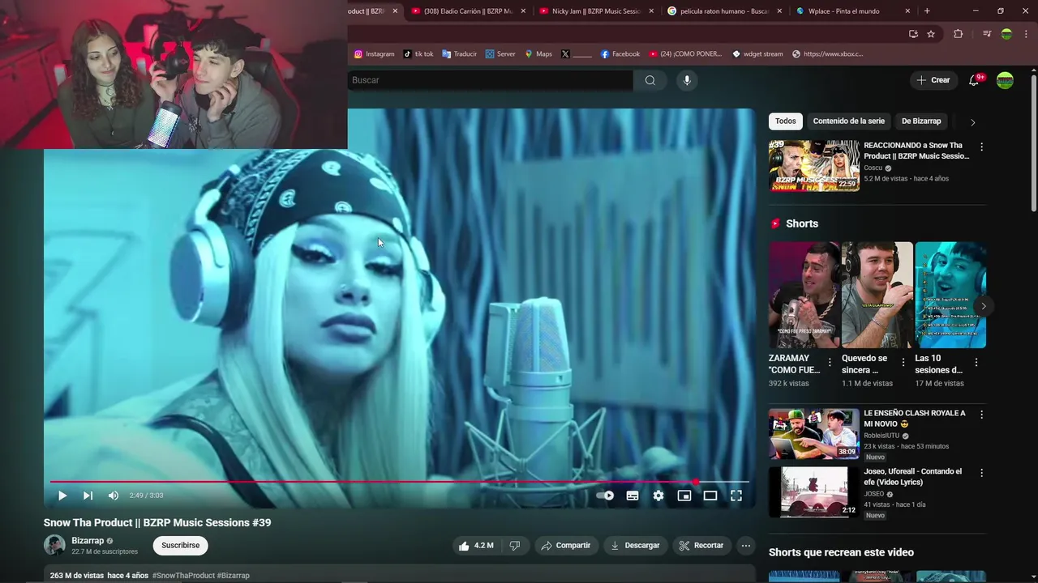Viewport: 1038px width, 583px height.
Task: Click the Descargar download button
Action: (635, 546)
